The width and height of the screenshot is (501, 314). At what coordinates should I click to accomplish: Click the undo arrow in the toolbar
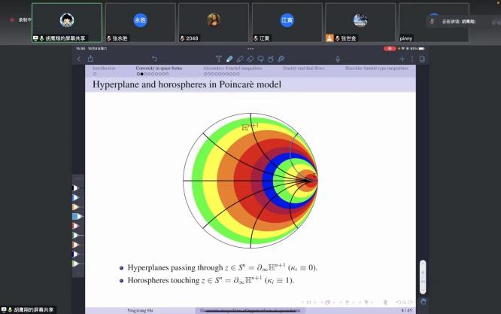coord(155,59)
